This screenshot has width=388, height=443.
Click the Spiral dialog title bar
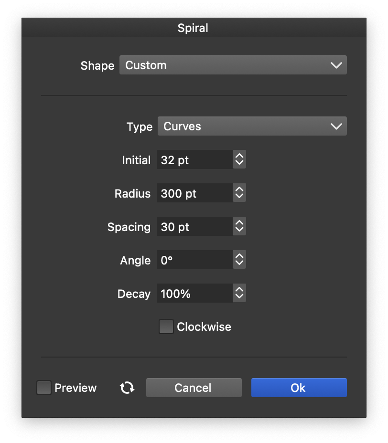click(x=193, y=28)
